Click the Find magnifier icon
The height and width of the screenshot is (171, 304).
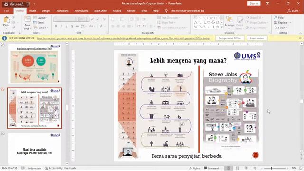click(x=275, y=18)
